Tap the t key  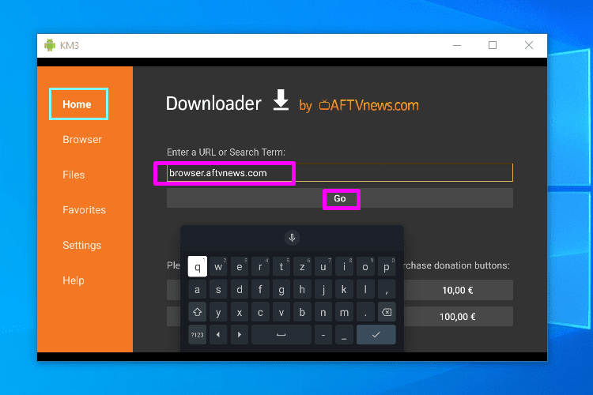pos(281,267)
